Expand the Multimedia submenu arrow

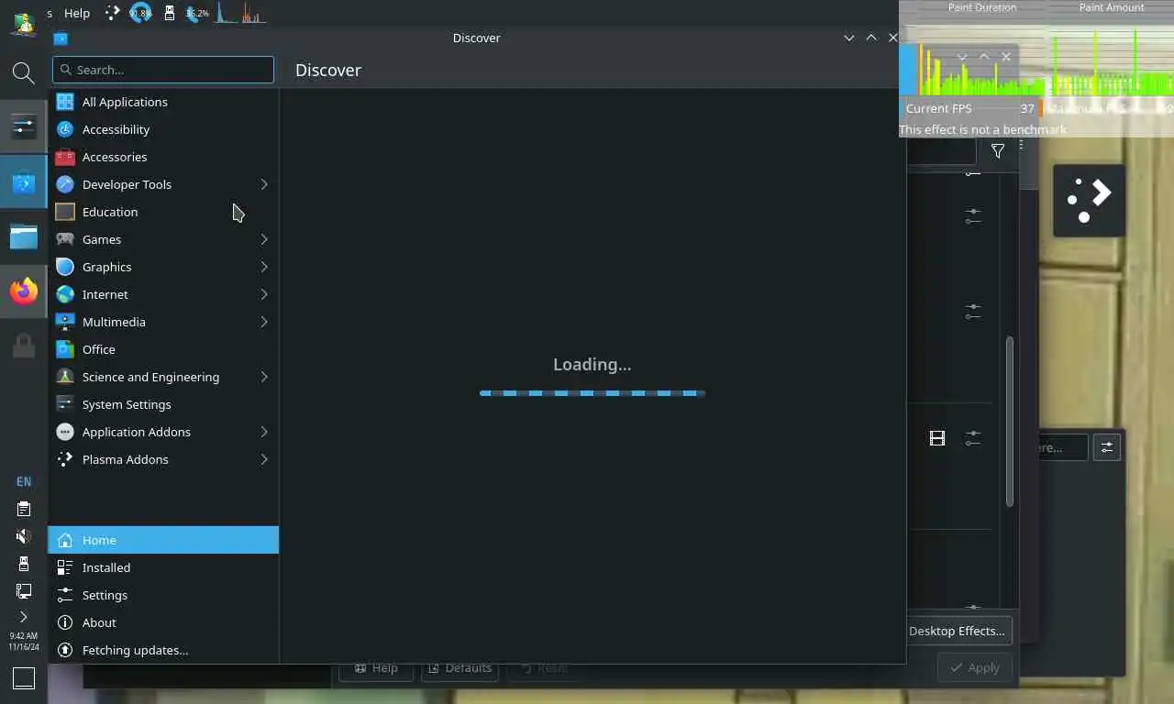point(264,322)
